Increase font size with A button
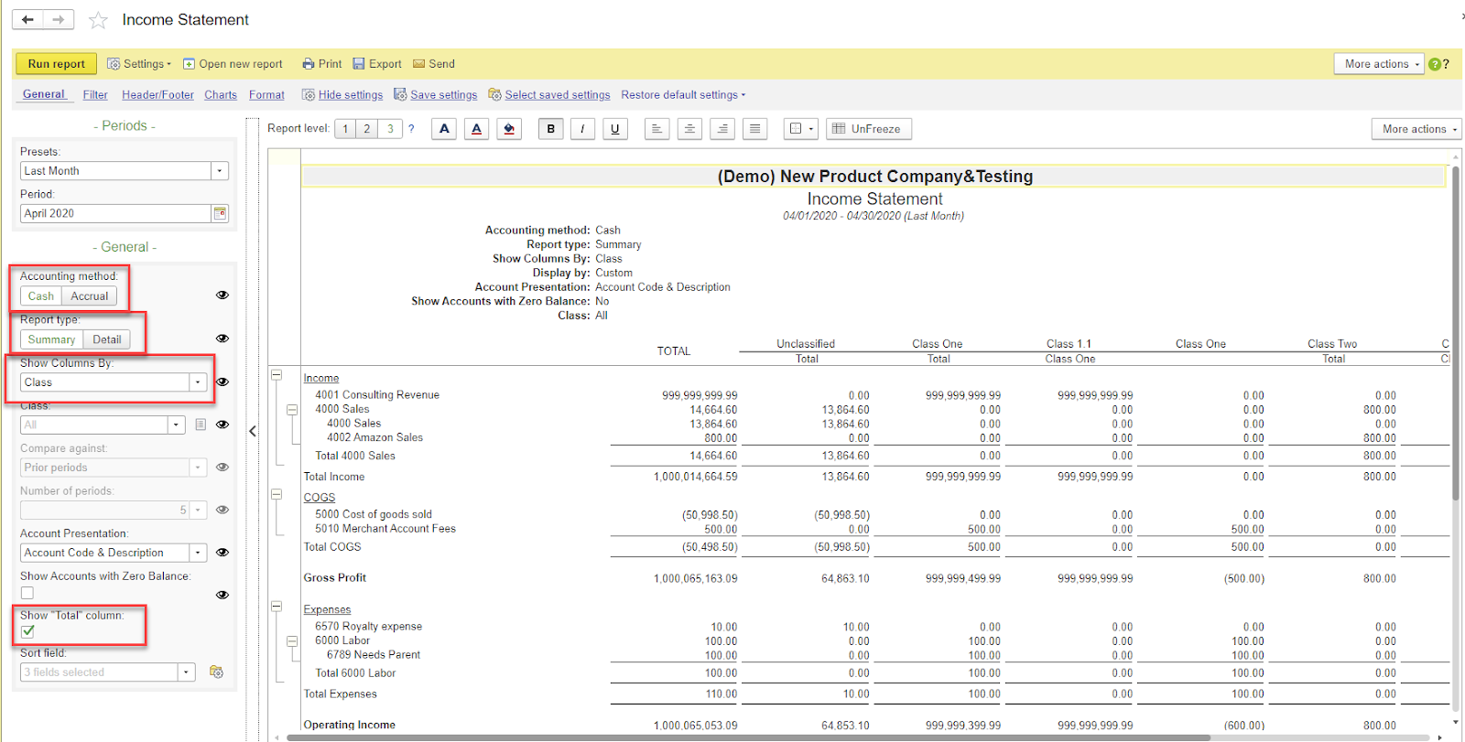The width and height of the screenshot is (1465, 742). point(444,129)
